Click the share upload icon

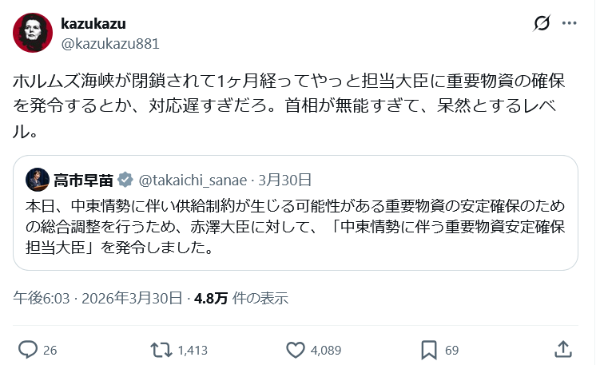562,349
